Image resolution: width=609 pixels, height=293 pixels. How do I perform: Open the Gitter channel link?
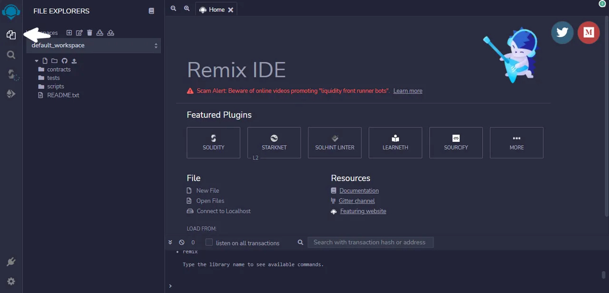coord(357,201)
